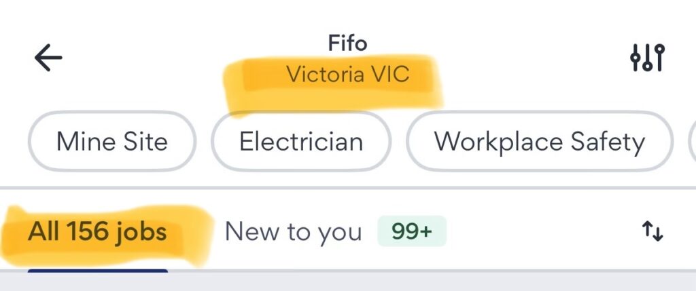
Task: Open the filter sliders icon
Action: (646, 59)
